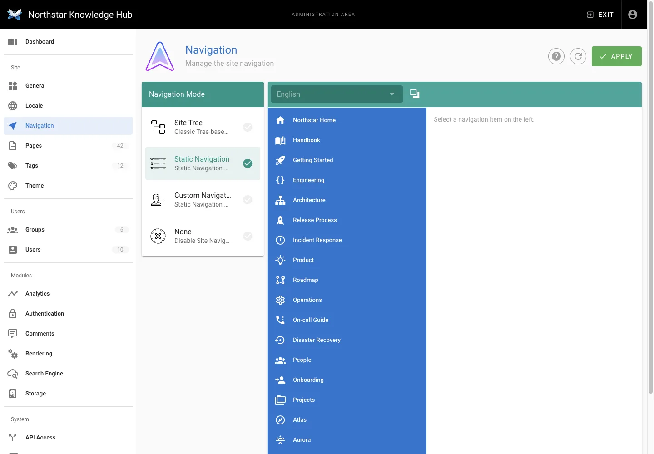Click the page vertical scrollbar
Screen dimensions: 654x454
[650, 198]
